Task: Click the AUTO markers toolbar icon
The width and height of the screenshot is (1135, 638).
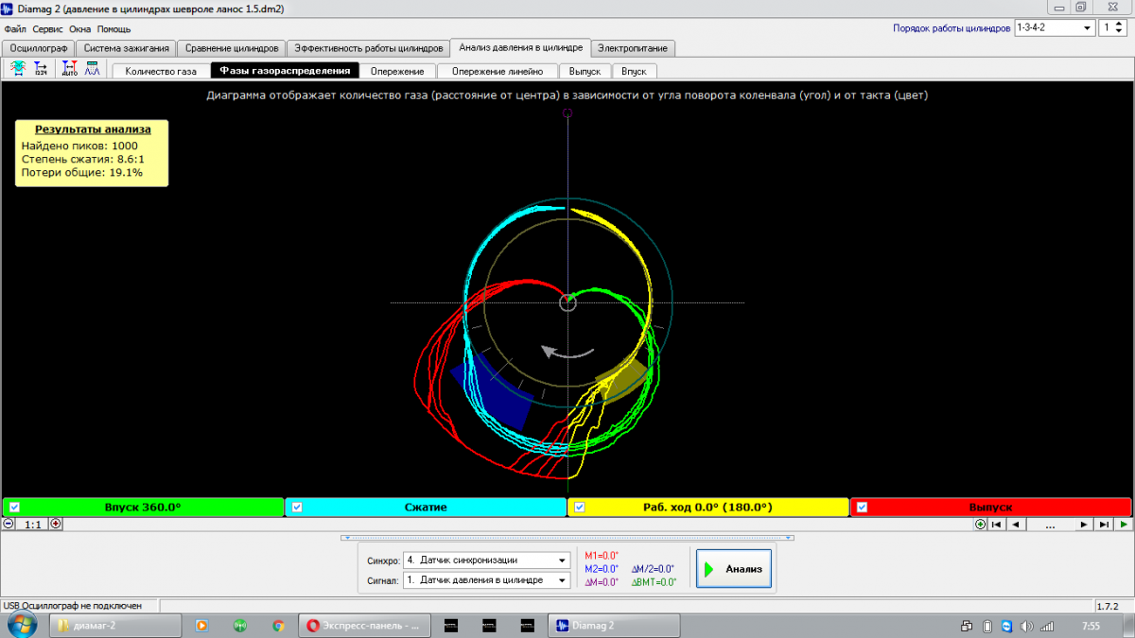Action: pyautogui.click(x=70, y=69)
